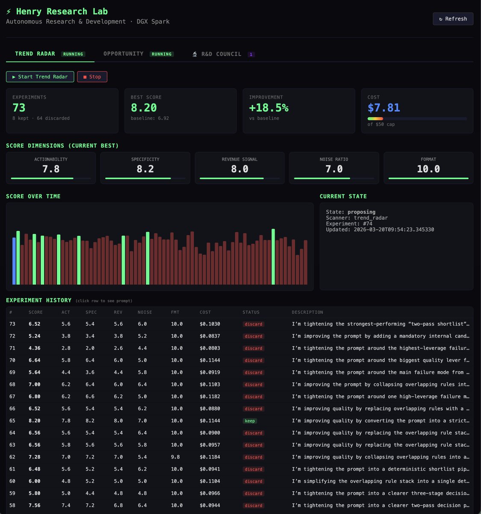Click the R&D Council count badge
The image size is (481, 514).
point(251,54)
